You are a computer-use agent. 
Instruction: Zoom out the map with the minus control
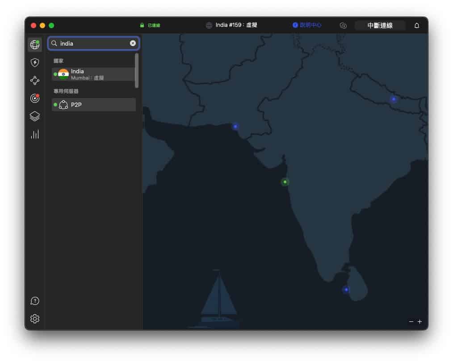pos(411,321)
